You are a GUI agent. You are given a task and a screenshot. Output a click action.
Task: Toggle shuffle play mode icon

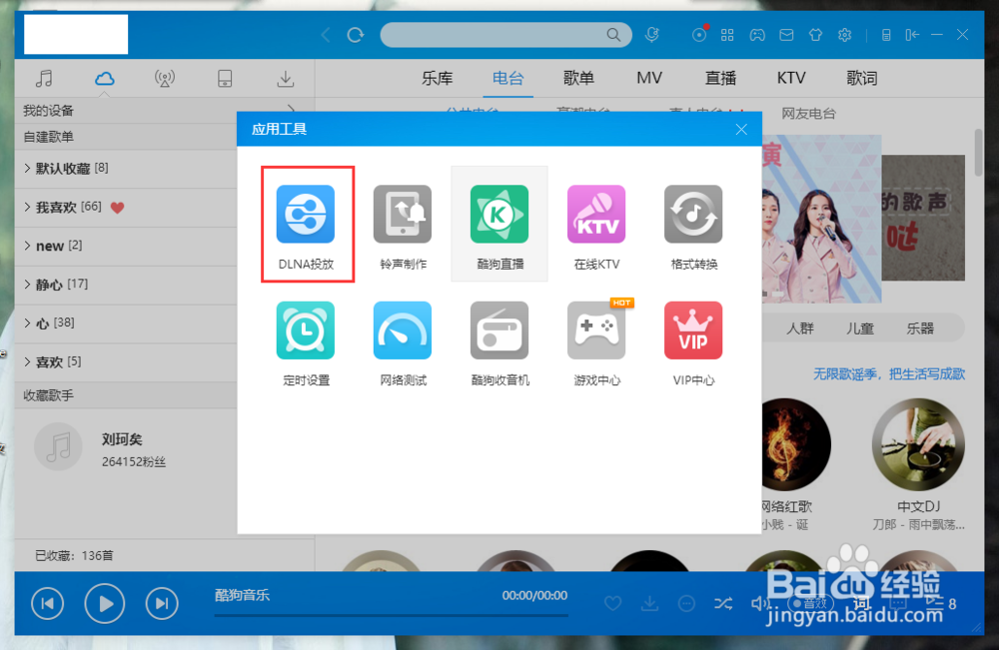723,603
